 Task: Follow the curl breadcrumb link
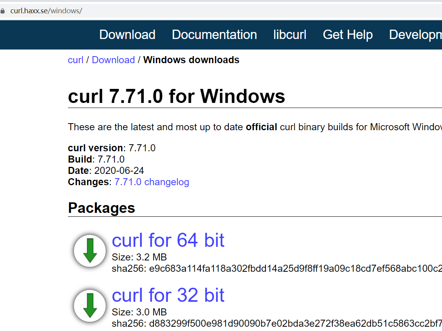pyautogui.click(x=75, y=60)
